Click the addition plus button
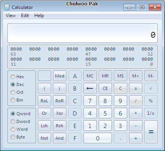 pos(136,138)
